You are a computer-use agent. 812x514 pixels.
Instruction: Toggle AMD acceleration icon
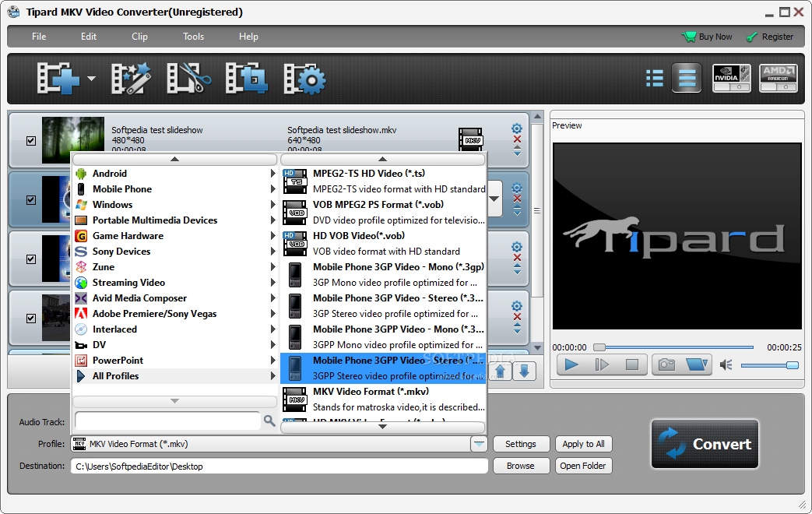779,78
